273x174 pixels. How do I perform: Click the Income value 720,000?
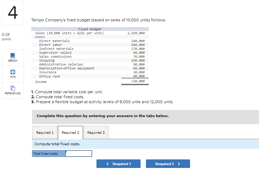[x=138, y=81]
